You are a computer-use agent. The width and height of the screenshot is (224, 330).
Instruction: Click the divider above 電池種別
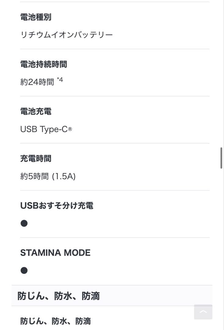point(115,2)
